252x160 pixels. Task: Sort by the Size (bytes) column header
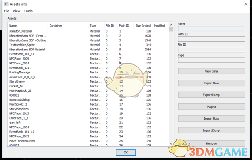pos(143,26)
